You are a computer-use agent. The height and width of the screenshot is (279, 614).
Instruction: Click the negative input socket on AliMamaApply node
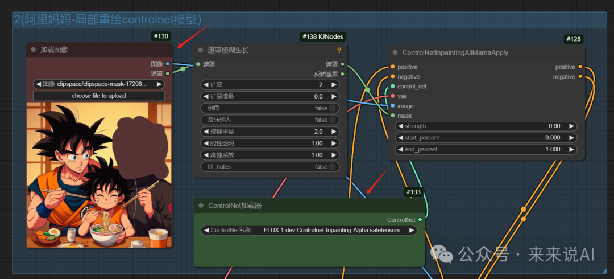393,77
